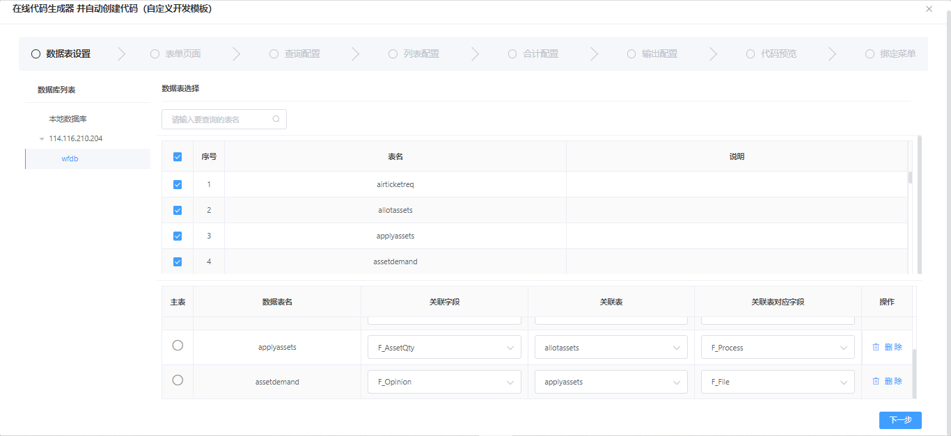This screenshot has width=951, height=436.
Task: Toggle the select-all checkbox in table header
Action: [x=178, y=156]
